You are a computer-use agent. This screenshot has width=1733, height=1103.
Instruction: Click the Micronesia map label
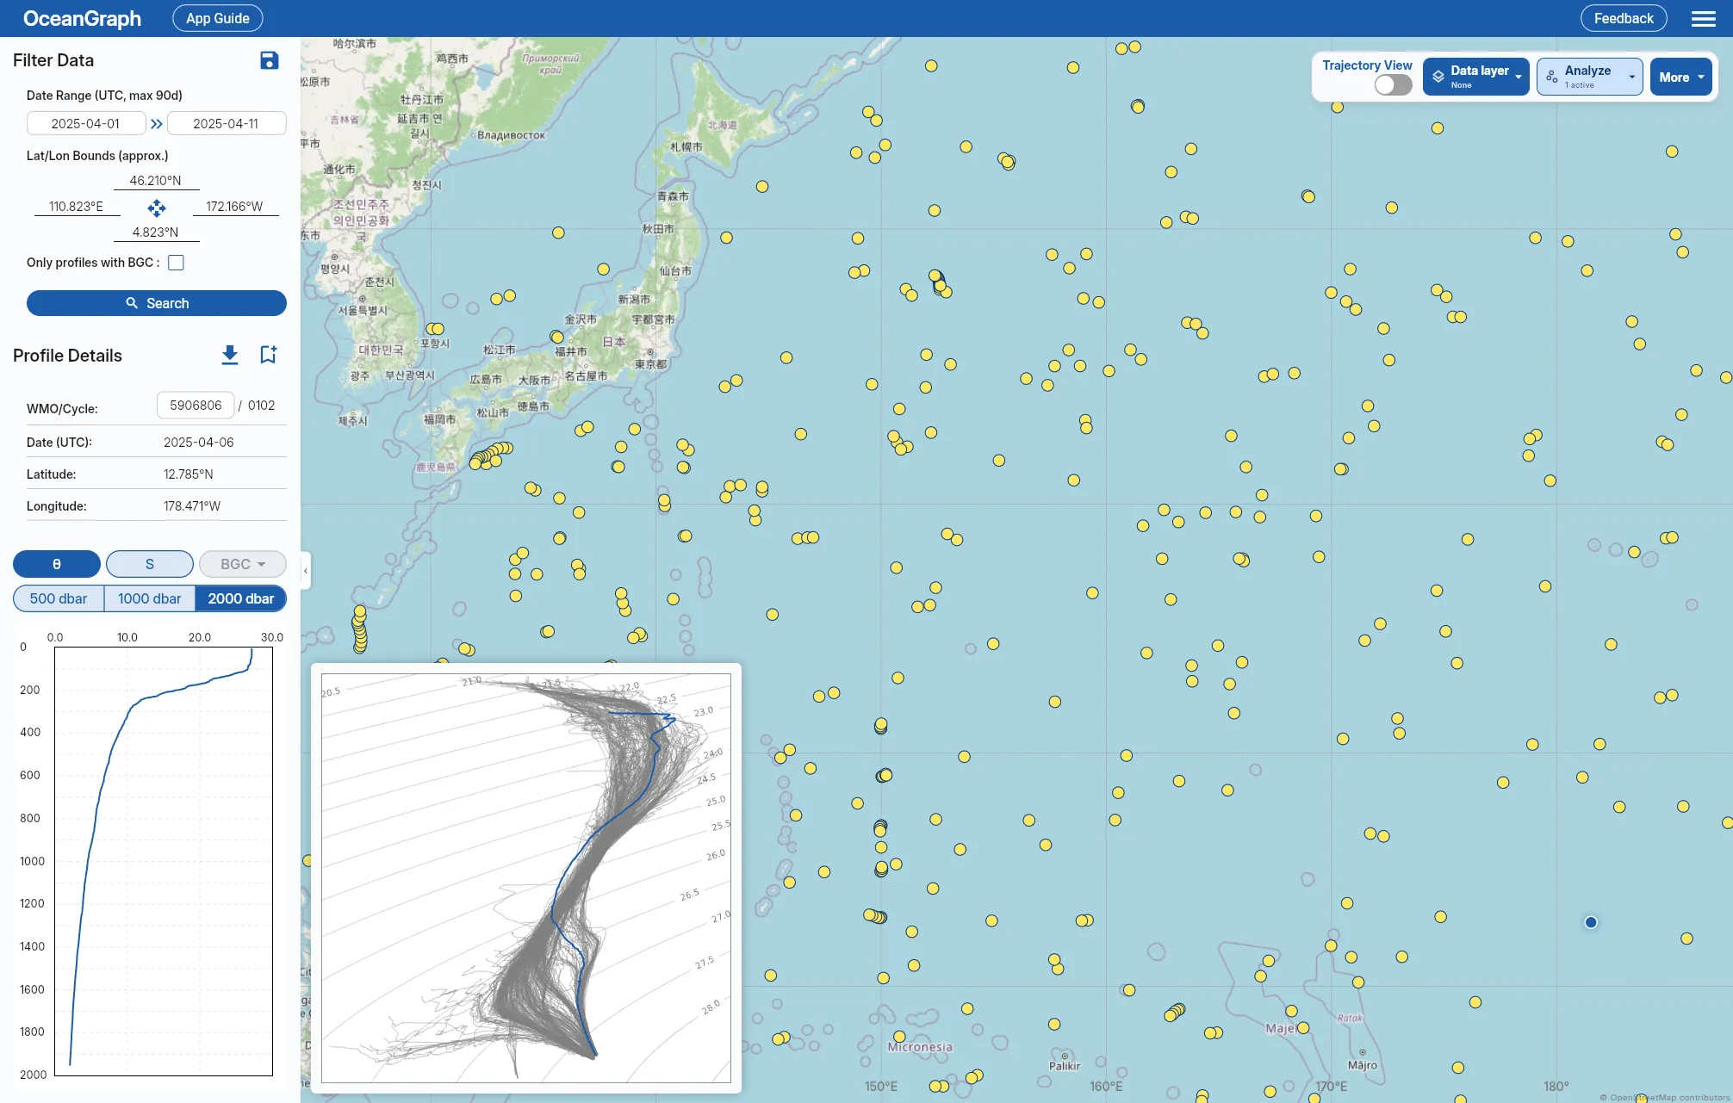point(920,1047)
